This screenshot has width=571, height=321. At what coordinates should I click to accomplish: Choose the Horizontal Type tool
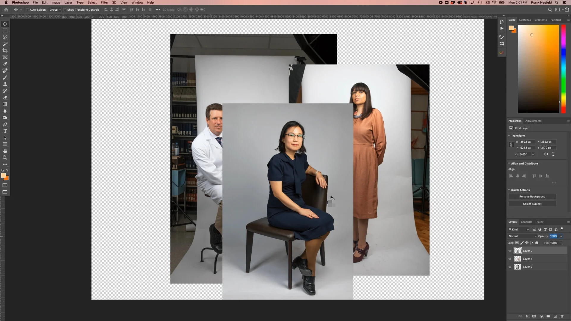[x=5, y=131]
